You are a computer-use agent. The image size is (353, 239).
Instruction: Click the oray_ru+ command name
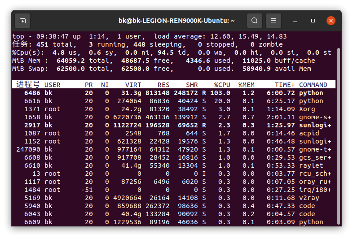315,182
